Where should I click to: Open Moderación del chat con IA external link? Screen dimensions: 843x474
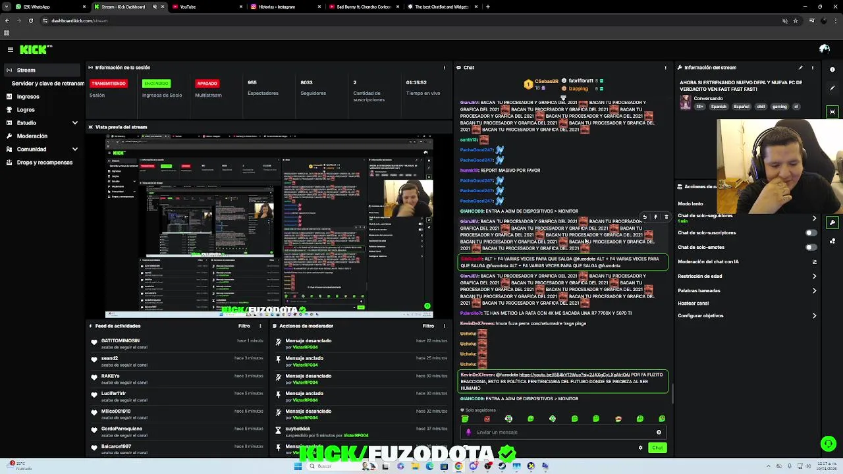click(814, 261)
